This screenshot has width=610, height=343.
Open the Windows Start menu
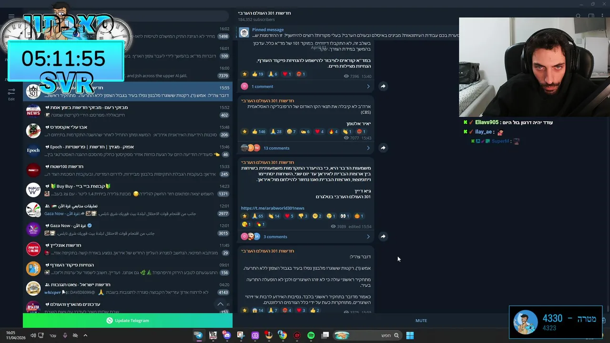[x=410, y=335]
